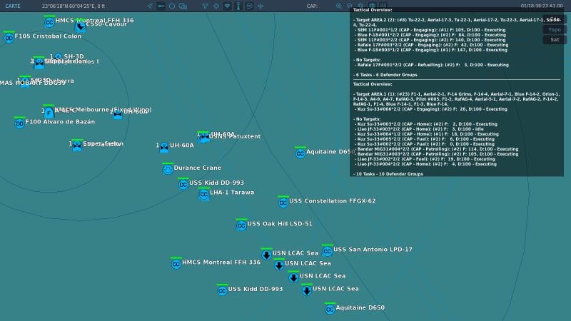
Task: Select the USNS Patuxent unit icon
Action: pos(204,138)
